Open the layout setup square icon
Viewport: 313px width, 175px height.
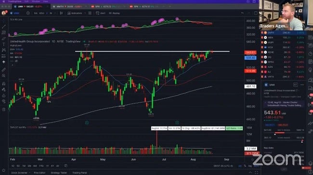click(x=256, y=13)
